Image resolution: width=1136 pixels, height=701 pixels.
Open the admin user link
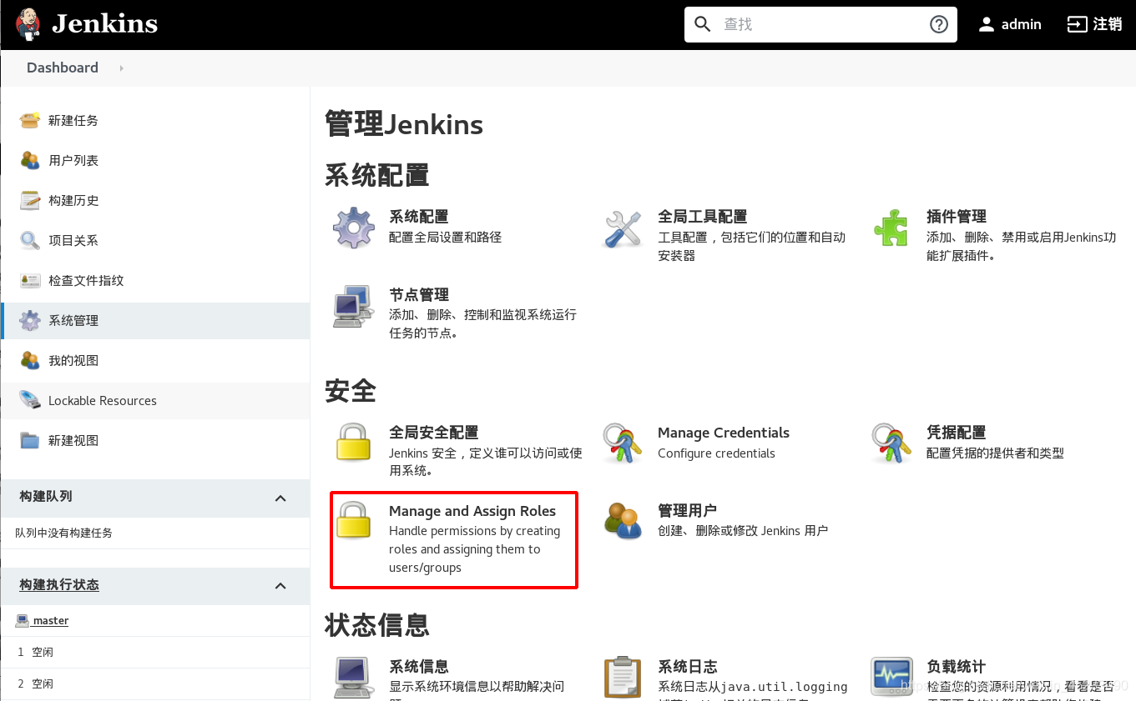click(x=1022, y=24)
